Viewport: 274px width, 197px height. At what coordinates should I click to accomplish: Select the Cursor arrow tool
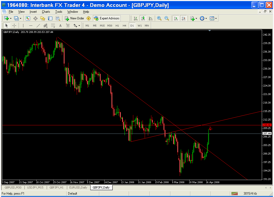[x=7, y=26]
